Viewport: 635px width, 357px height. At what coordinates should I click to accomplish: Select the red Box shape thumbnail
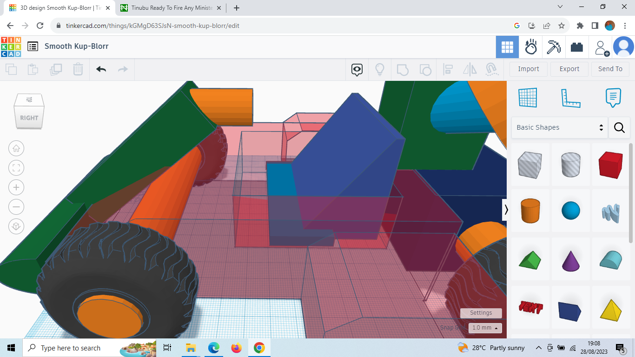click(x=611, y=165)
